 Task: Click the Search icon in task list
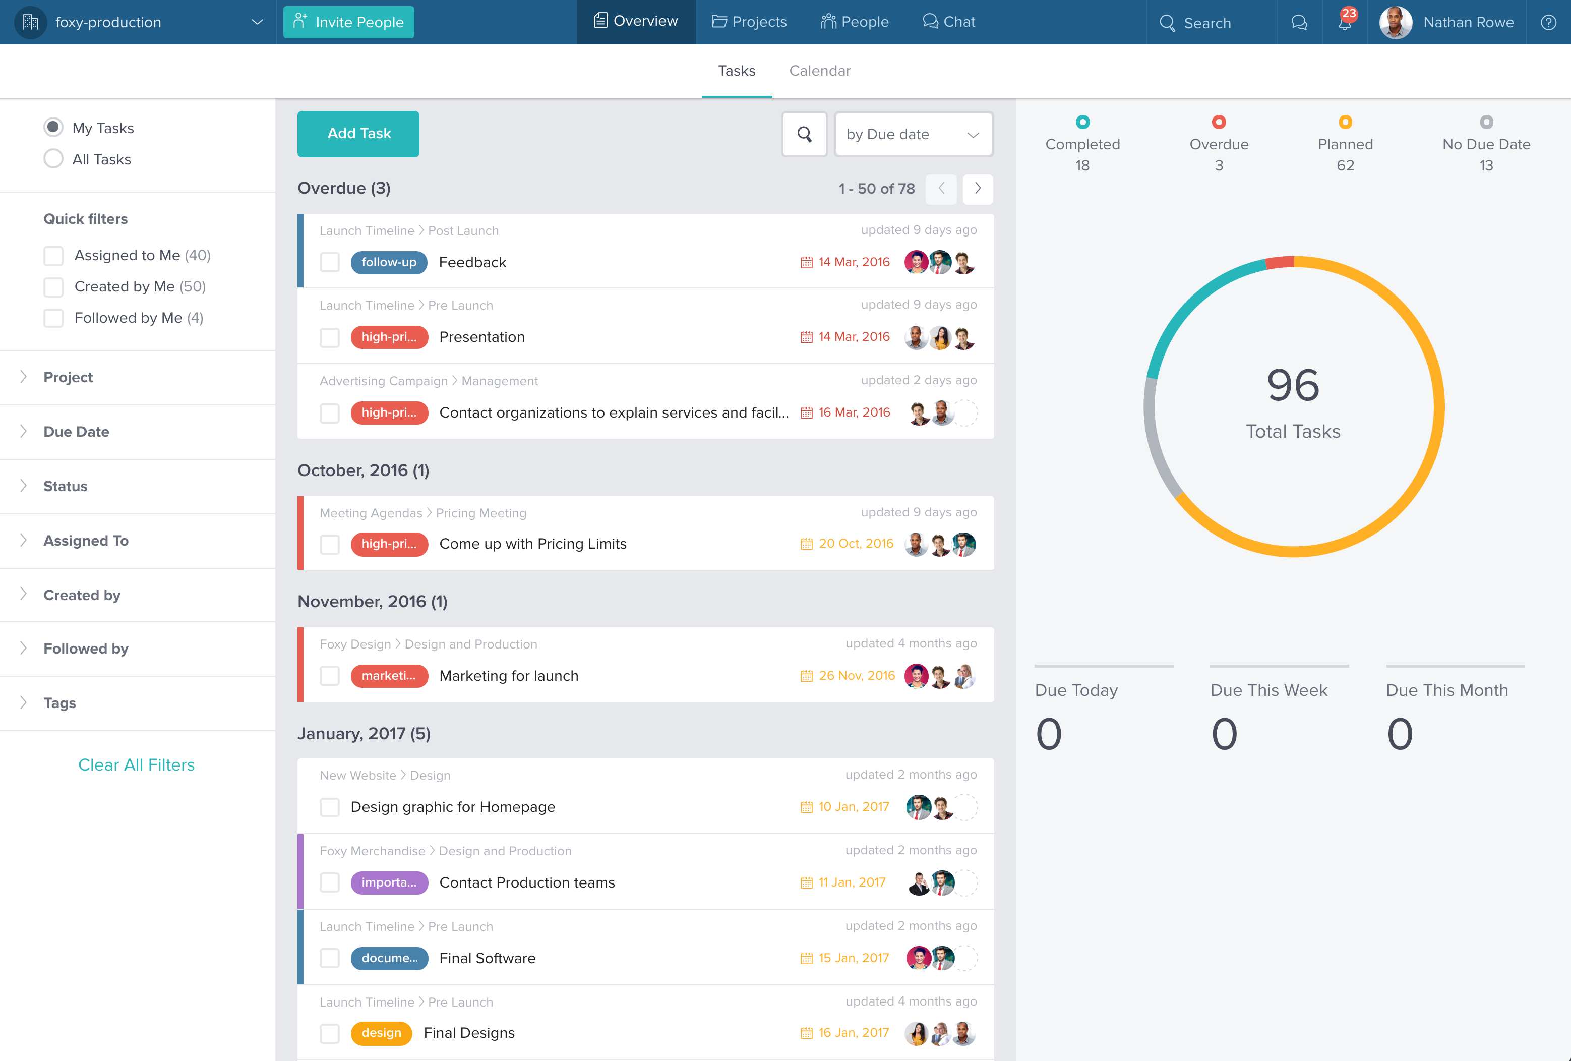tap(804, 133)
